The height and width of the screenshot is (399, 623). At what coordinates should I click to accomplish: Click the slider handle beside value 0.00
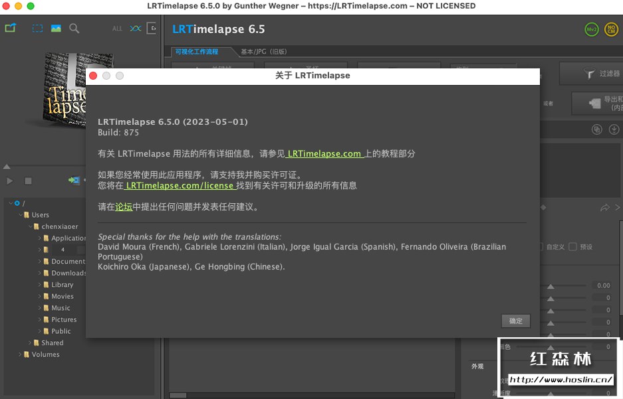click(x=551, y=286)
